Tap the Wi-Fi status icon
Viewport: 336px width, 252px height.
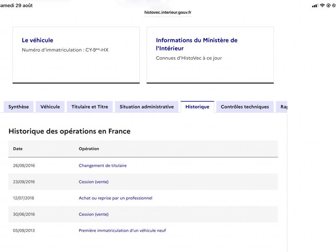pos(322,5)
